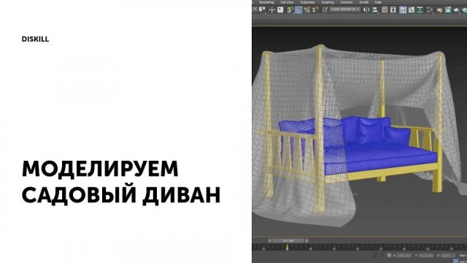The width and height of the screenshot is (467, 263).
Task: Open the Scene Explorer toolbar icon
Action: pos(385,9)
